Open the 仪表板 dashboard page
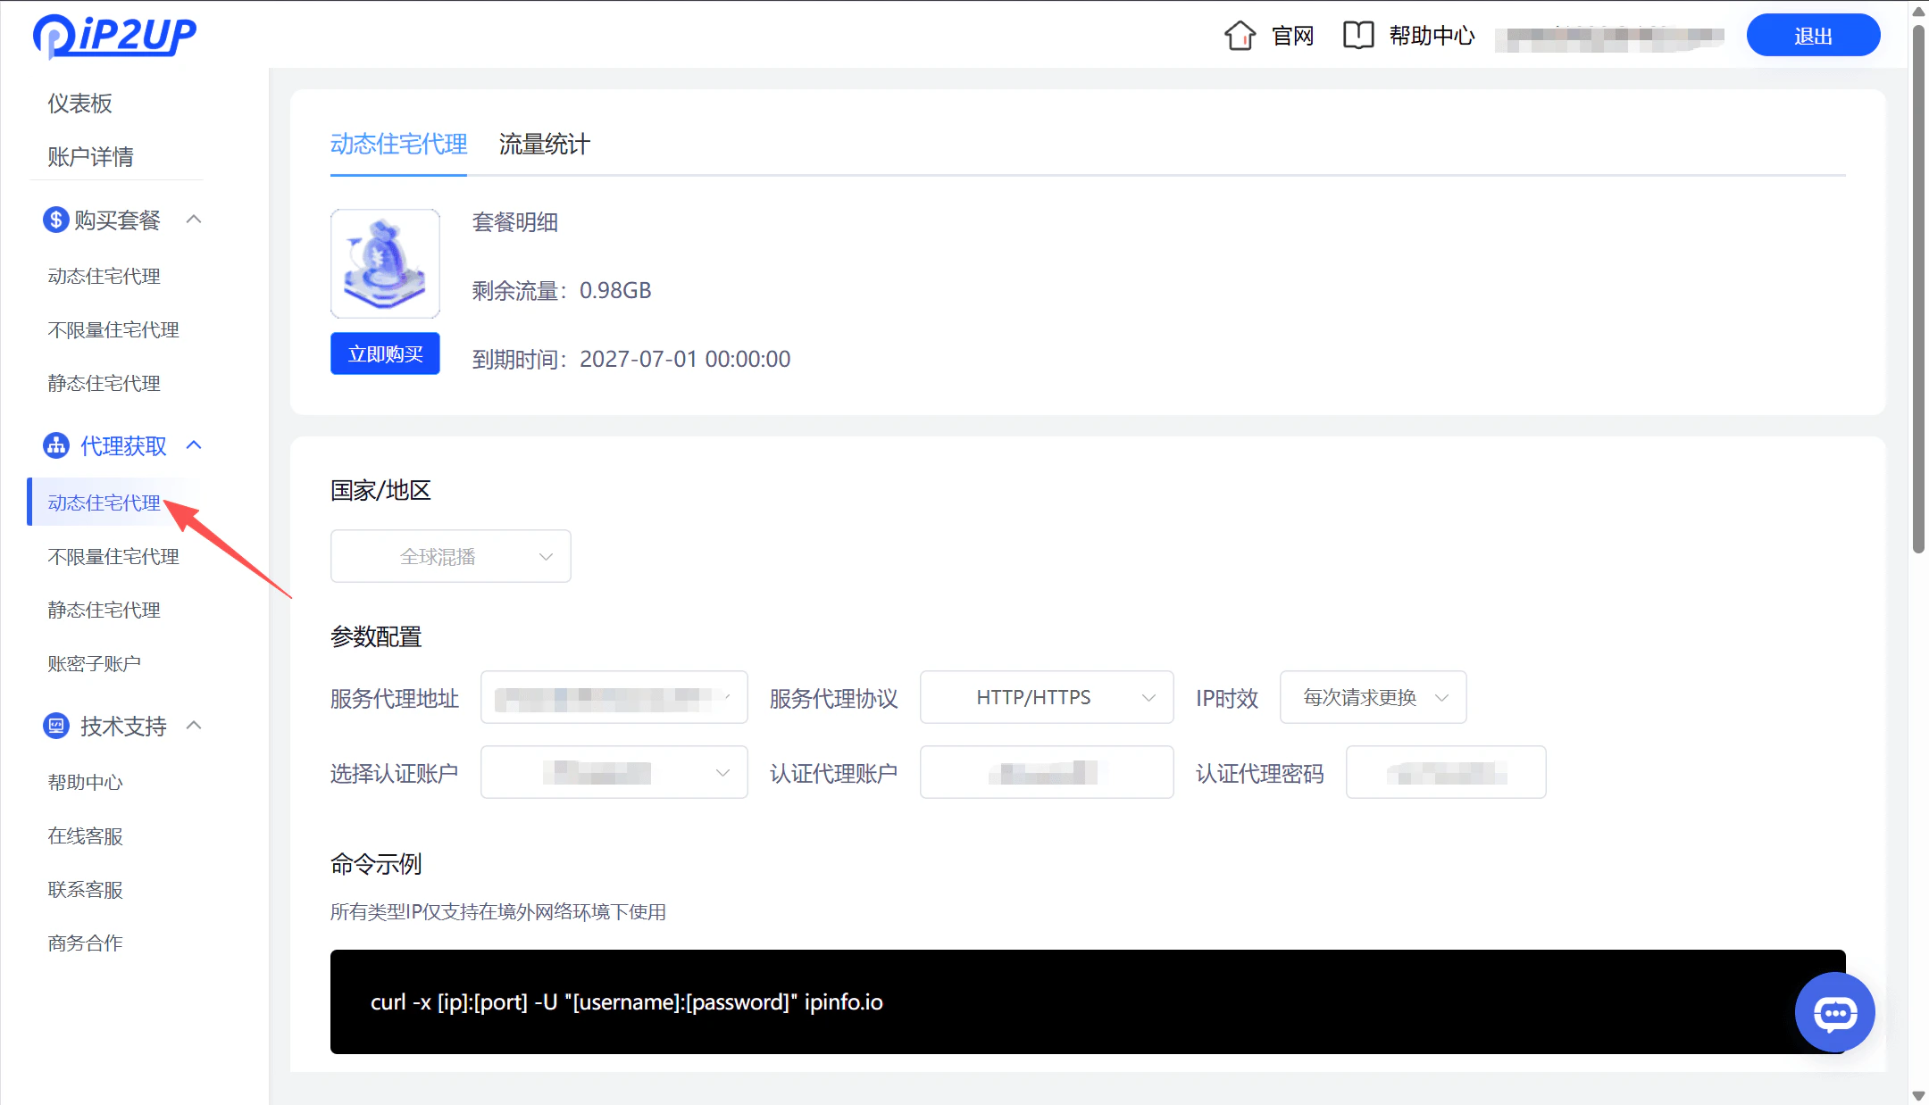Image resolution: width=1929 pixels, height=1105 pixels. click(x=79, y=104)
